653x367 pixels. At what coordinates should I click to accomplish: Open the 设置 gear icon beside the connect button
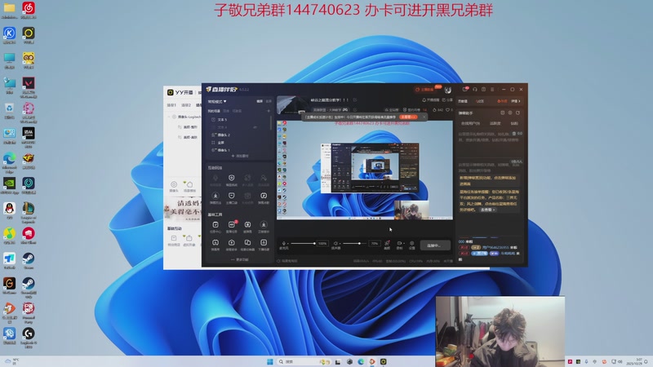point(412,243)
